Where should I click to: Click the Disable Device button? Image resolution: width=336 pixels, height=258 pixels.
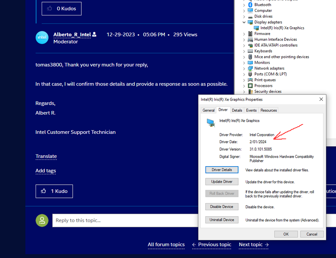[222, 207]
